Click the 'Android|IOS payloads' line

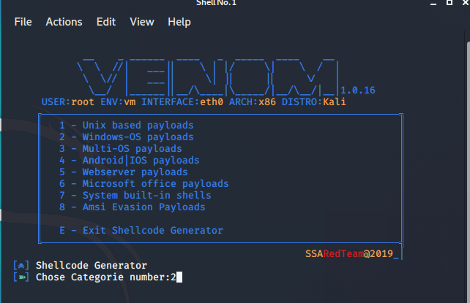click(129, 160)
